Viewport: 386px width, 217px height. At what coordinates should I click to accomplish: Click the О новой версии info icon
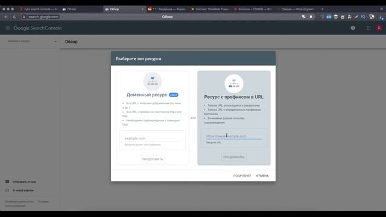(7, 190)
